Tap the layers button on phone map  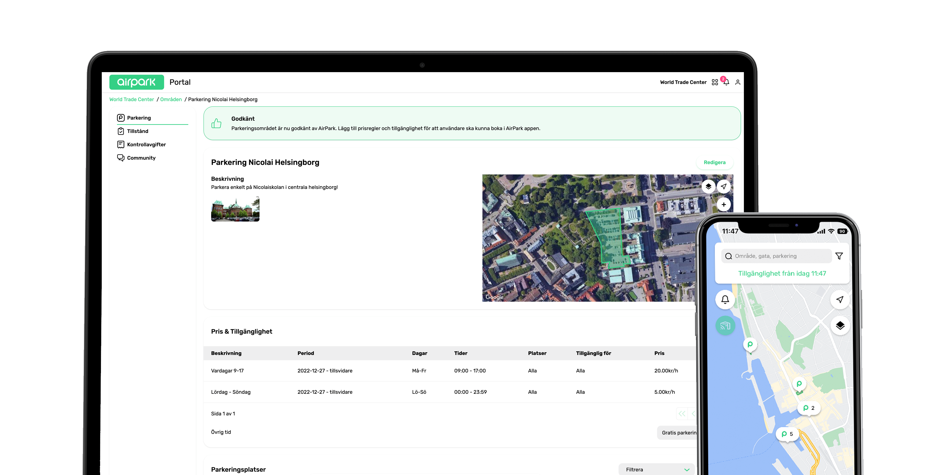(840, 326)
